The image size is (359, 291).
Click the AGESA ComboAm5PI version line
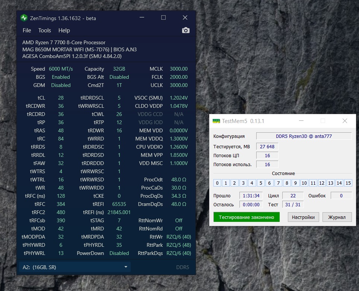(x=72, y=56)
